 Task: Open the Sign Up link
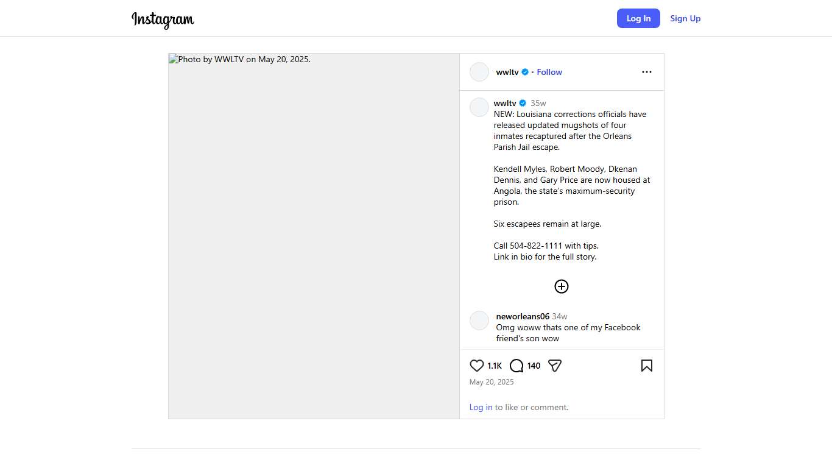[x=685, y=18]
